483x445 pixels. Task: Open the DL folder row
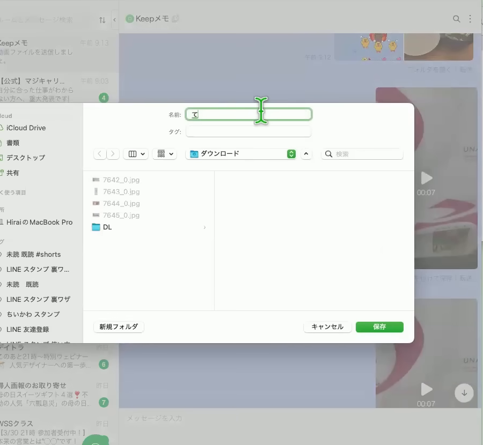[x=149, y=227]
